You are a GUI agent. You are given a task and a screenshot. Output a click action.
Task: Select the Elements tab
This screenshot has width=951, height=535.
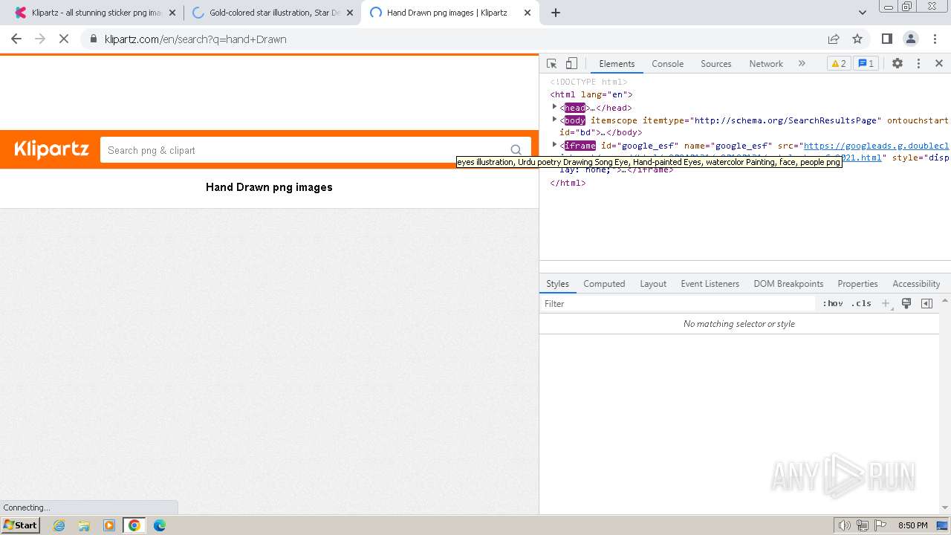[x=617, y=64]
